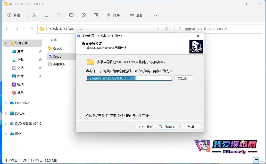Click the Copy icon in Explorer toolbar
Screen dimensions: 266x164
pyautogui.click(x=47, y=15)
